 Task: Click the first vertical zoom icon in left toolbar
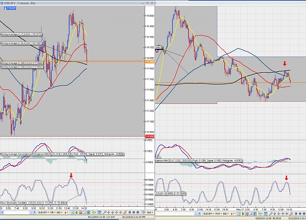pos(117,212)
